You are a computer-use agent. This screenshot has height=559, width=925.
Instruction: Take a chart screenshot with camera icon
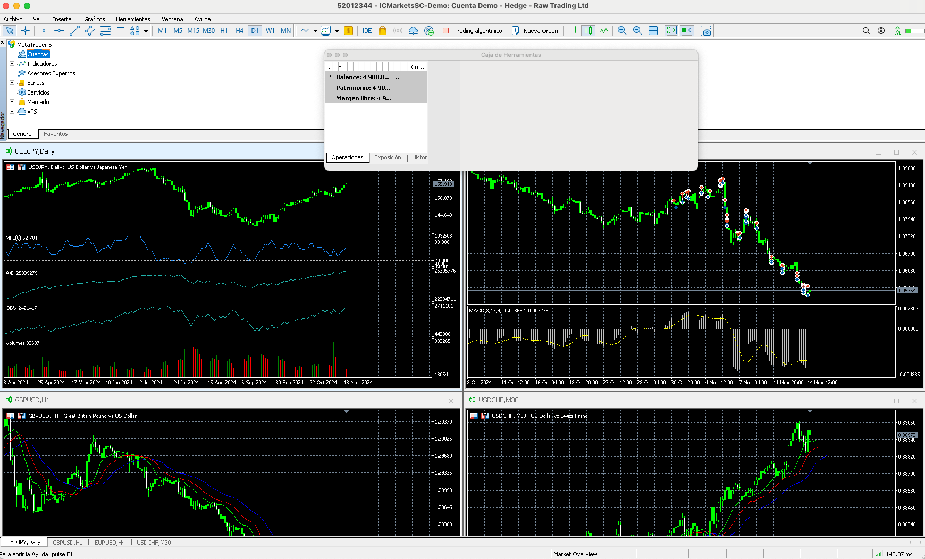tap(706, 30)
